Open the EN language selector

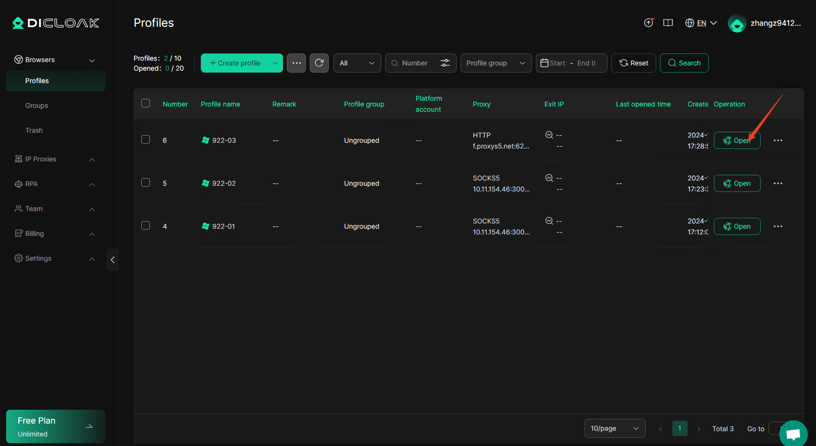(701, 23)
